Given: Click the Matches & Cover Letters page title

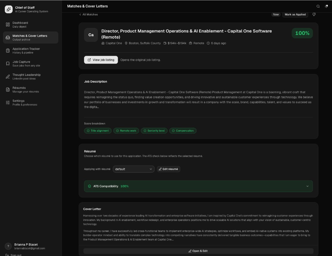Looking at the screenshot, I should coord(88,6).
